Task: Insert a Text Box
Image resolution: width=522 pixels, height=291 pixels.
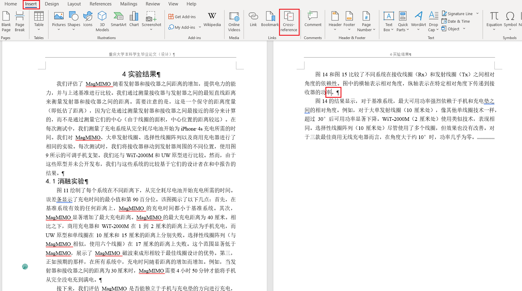Action: (x=389, y=21)
